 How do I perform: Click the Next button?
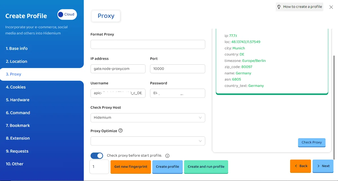[323, 166]
